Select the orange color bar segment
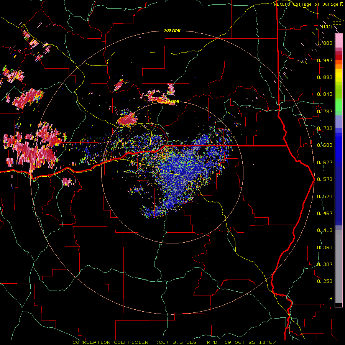The width and height of the screenshot is (345, 345). coord(338,66)
